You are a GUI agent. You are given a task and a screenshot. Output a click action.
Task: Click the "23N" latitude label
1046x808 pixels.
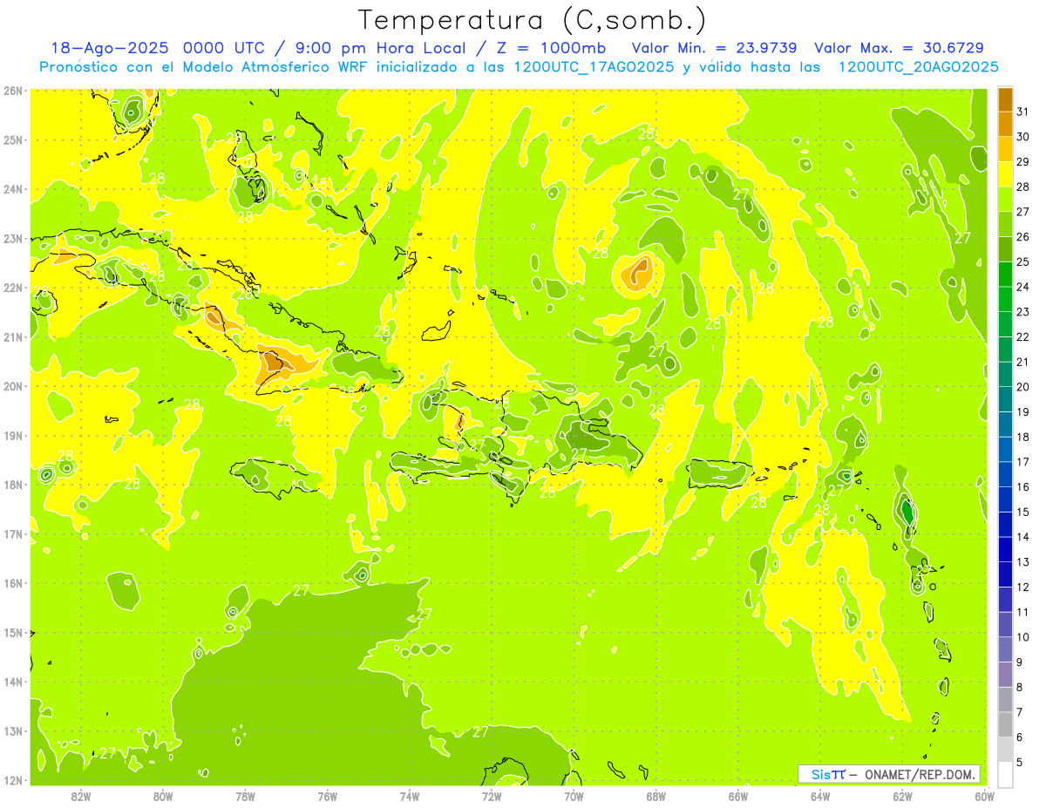12,238
